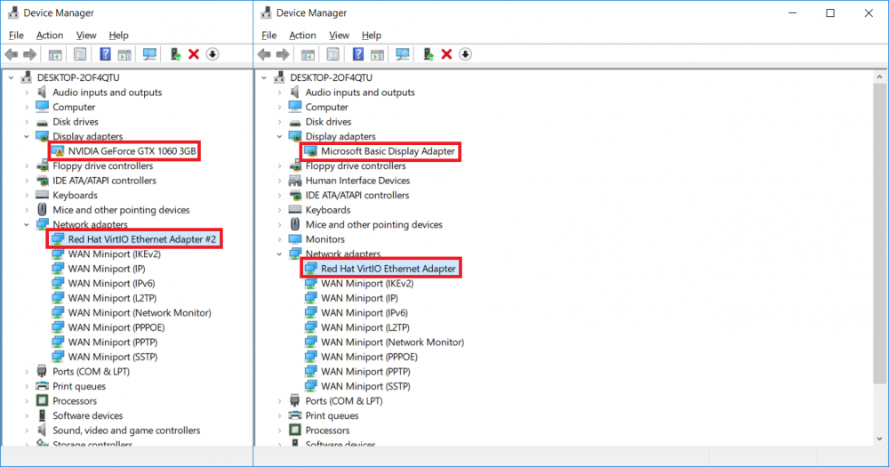
Task: Click Sound, video and game controllers
Action: point(126,431)
